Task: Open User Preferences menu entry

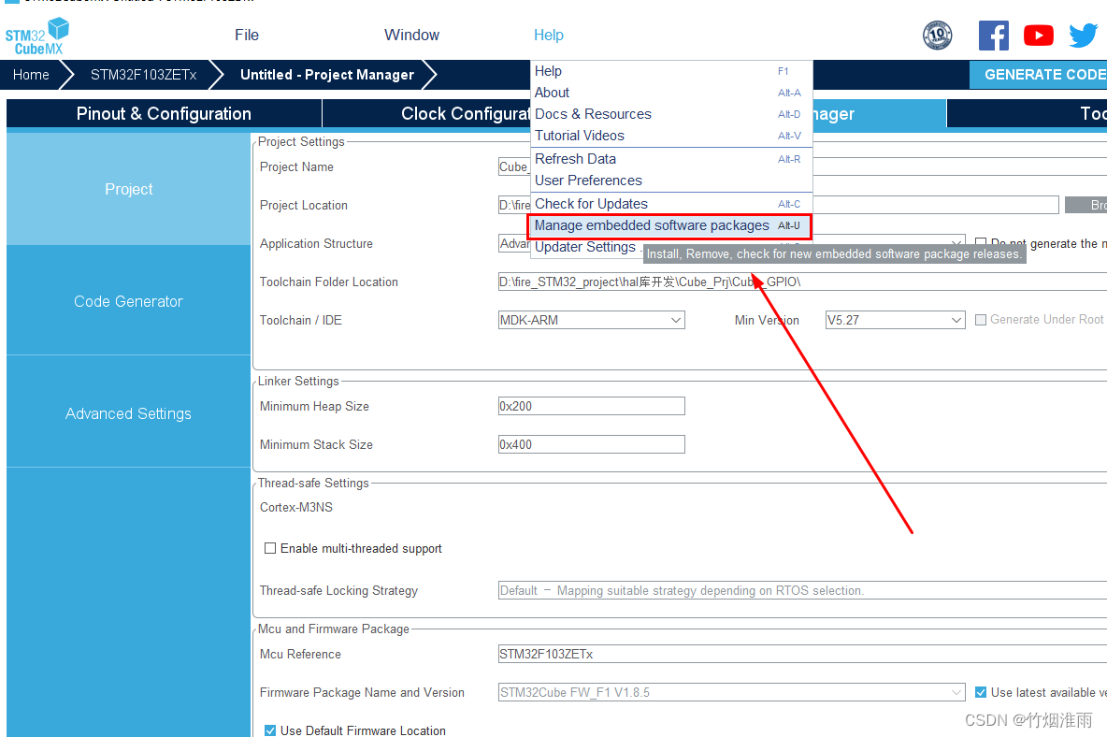Action: click(x=670, y=181)
